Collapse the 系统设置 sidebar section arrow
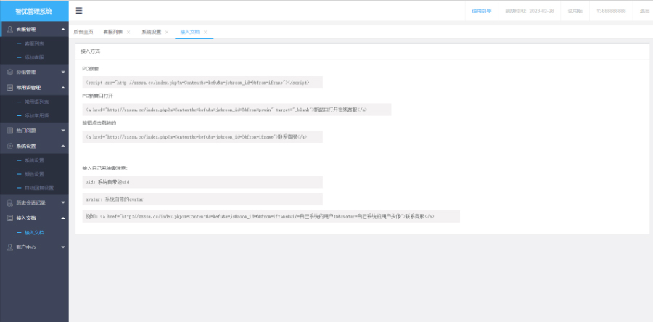653x322 pixels. (63, 146)
